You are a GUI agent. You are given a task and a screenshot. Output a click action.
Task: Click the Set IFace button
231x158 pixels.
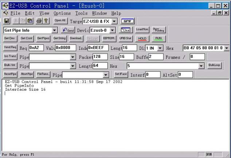[121, 75]
